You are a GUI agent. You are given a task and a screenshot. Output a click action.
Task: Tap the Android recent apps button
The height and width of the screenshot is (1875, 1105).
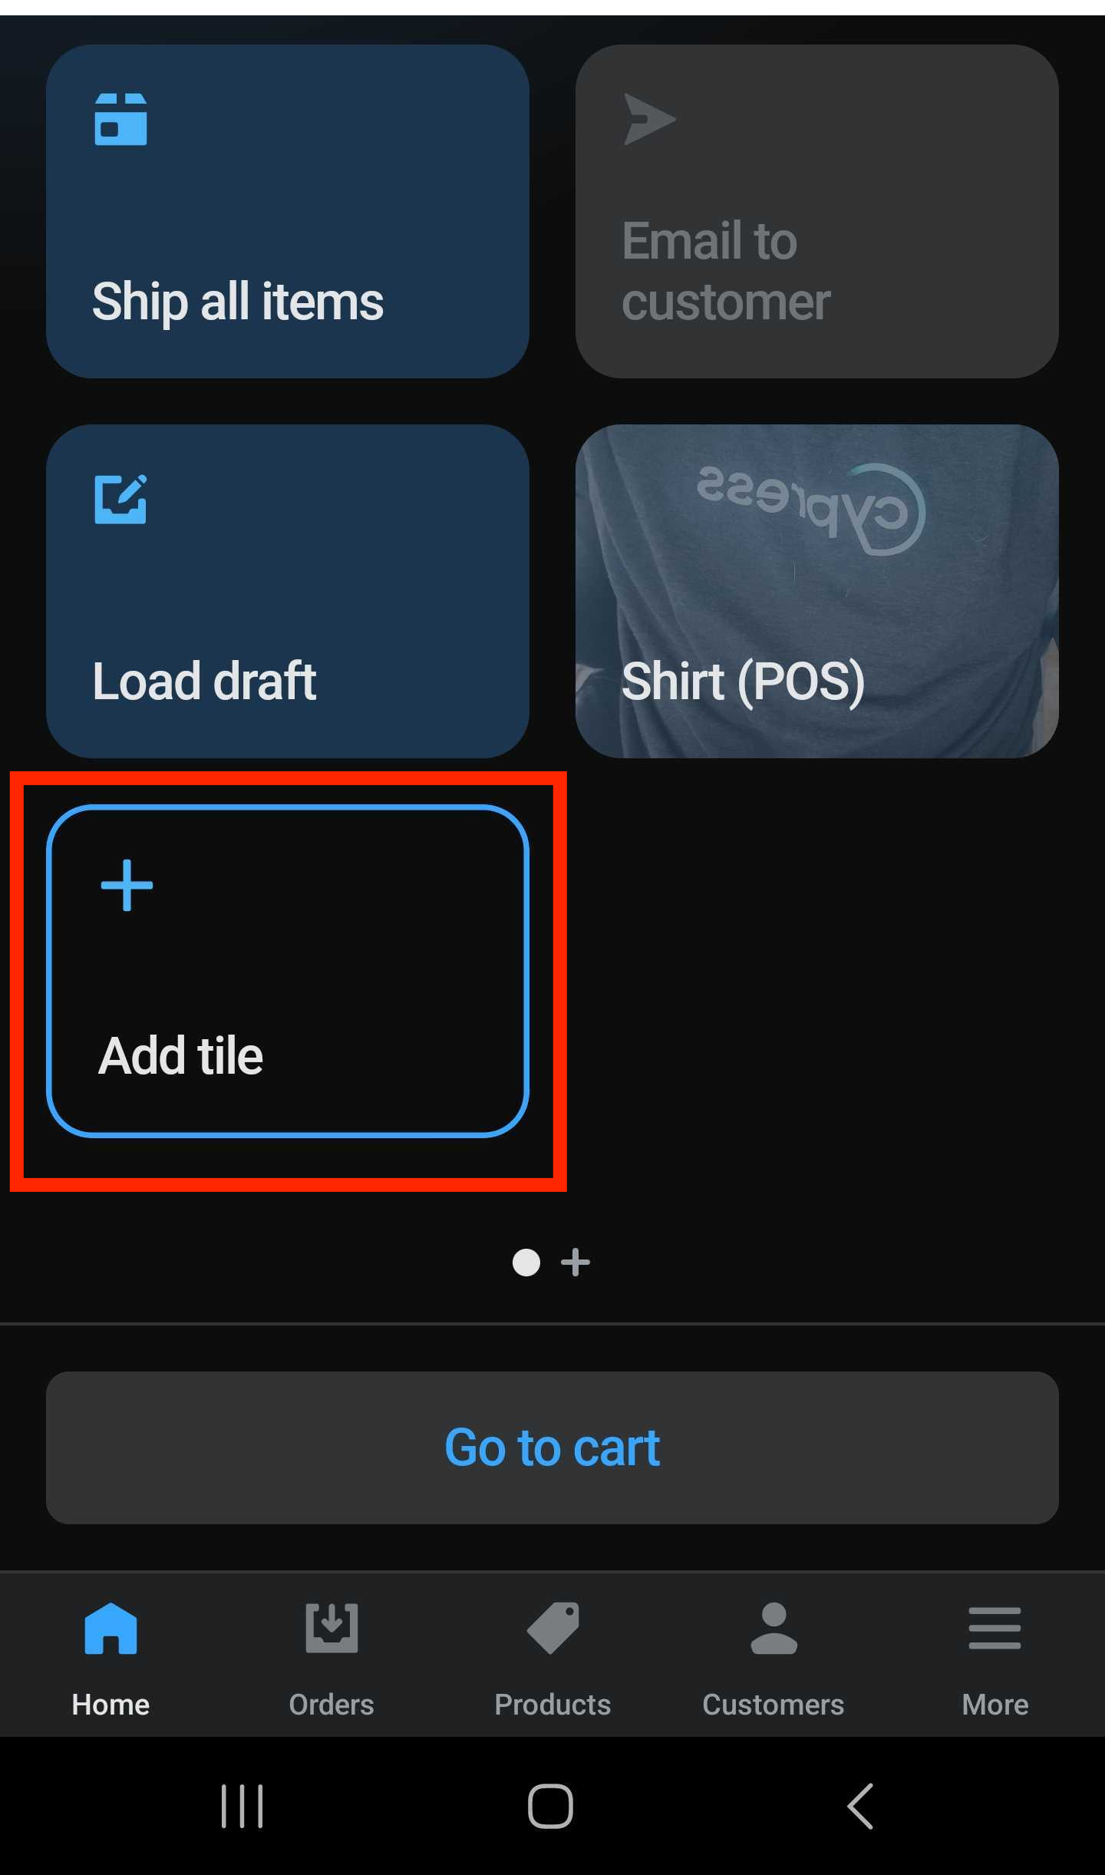242,1806
